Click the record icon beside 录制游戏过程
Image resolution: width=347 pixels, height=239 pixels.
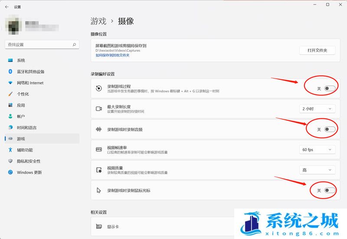(99, 88)
